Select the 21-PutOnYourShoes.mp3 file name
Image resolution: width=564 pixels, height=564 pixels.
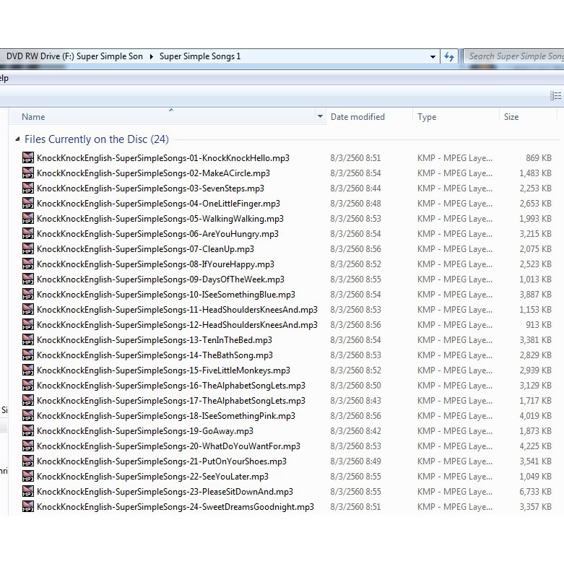point(161,461)
